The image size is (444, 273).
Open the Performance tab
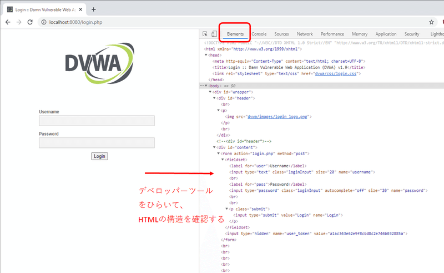tap(332, 34)
